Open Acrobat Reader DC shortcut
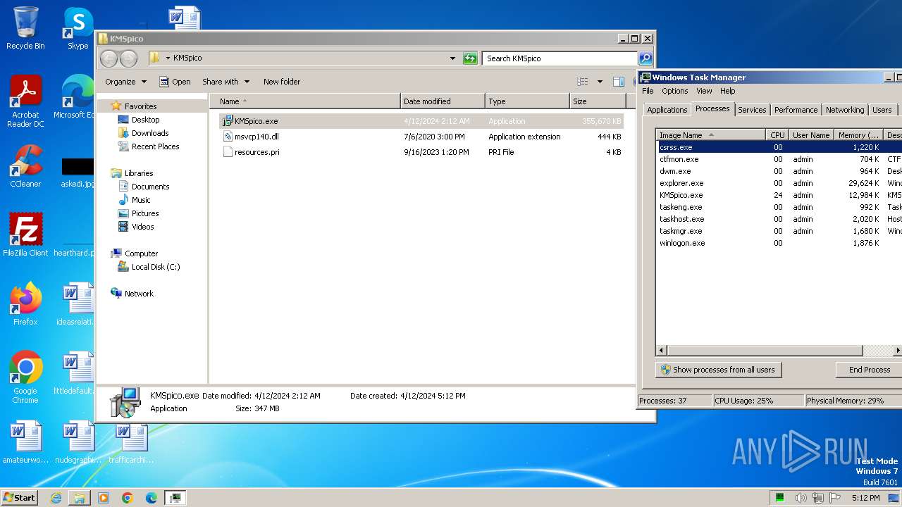This screenshot has height=507, width=902. point(25,101)
